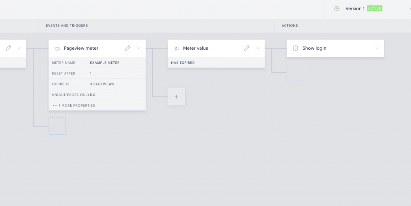Expand the Pageview meter chevron dropdown
Viewport: 411px width, 206px height.
[x=138, y=48]
